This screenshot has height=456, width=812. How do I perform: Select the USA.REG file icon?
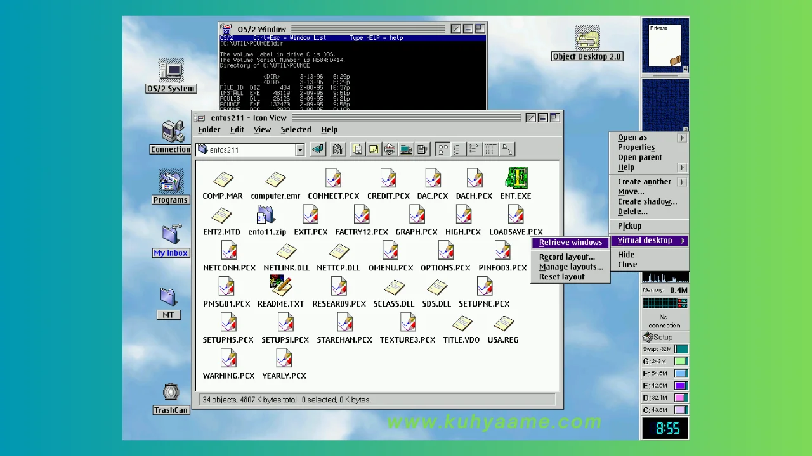(x=503, y=324)
